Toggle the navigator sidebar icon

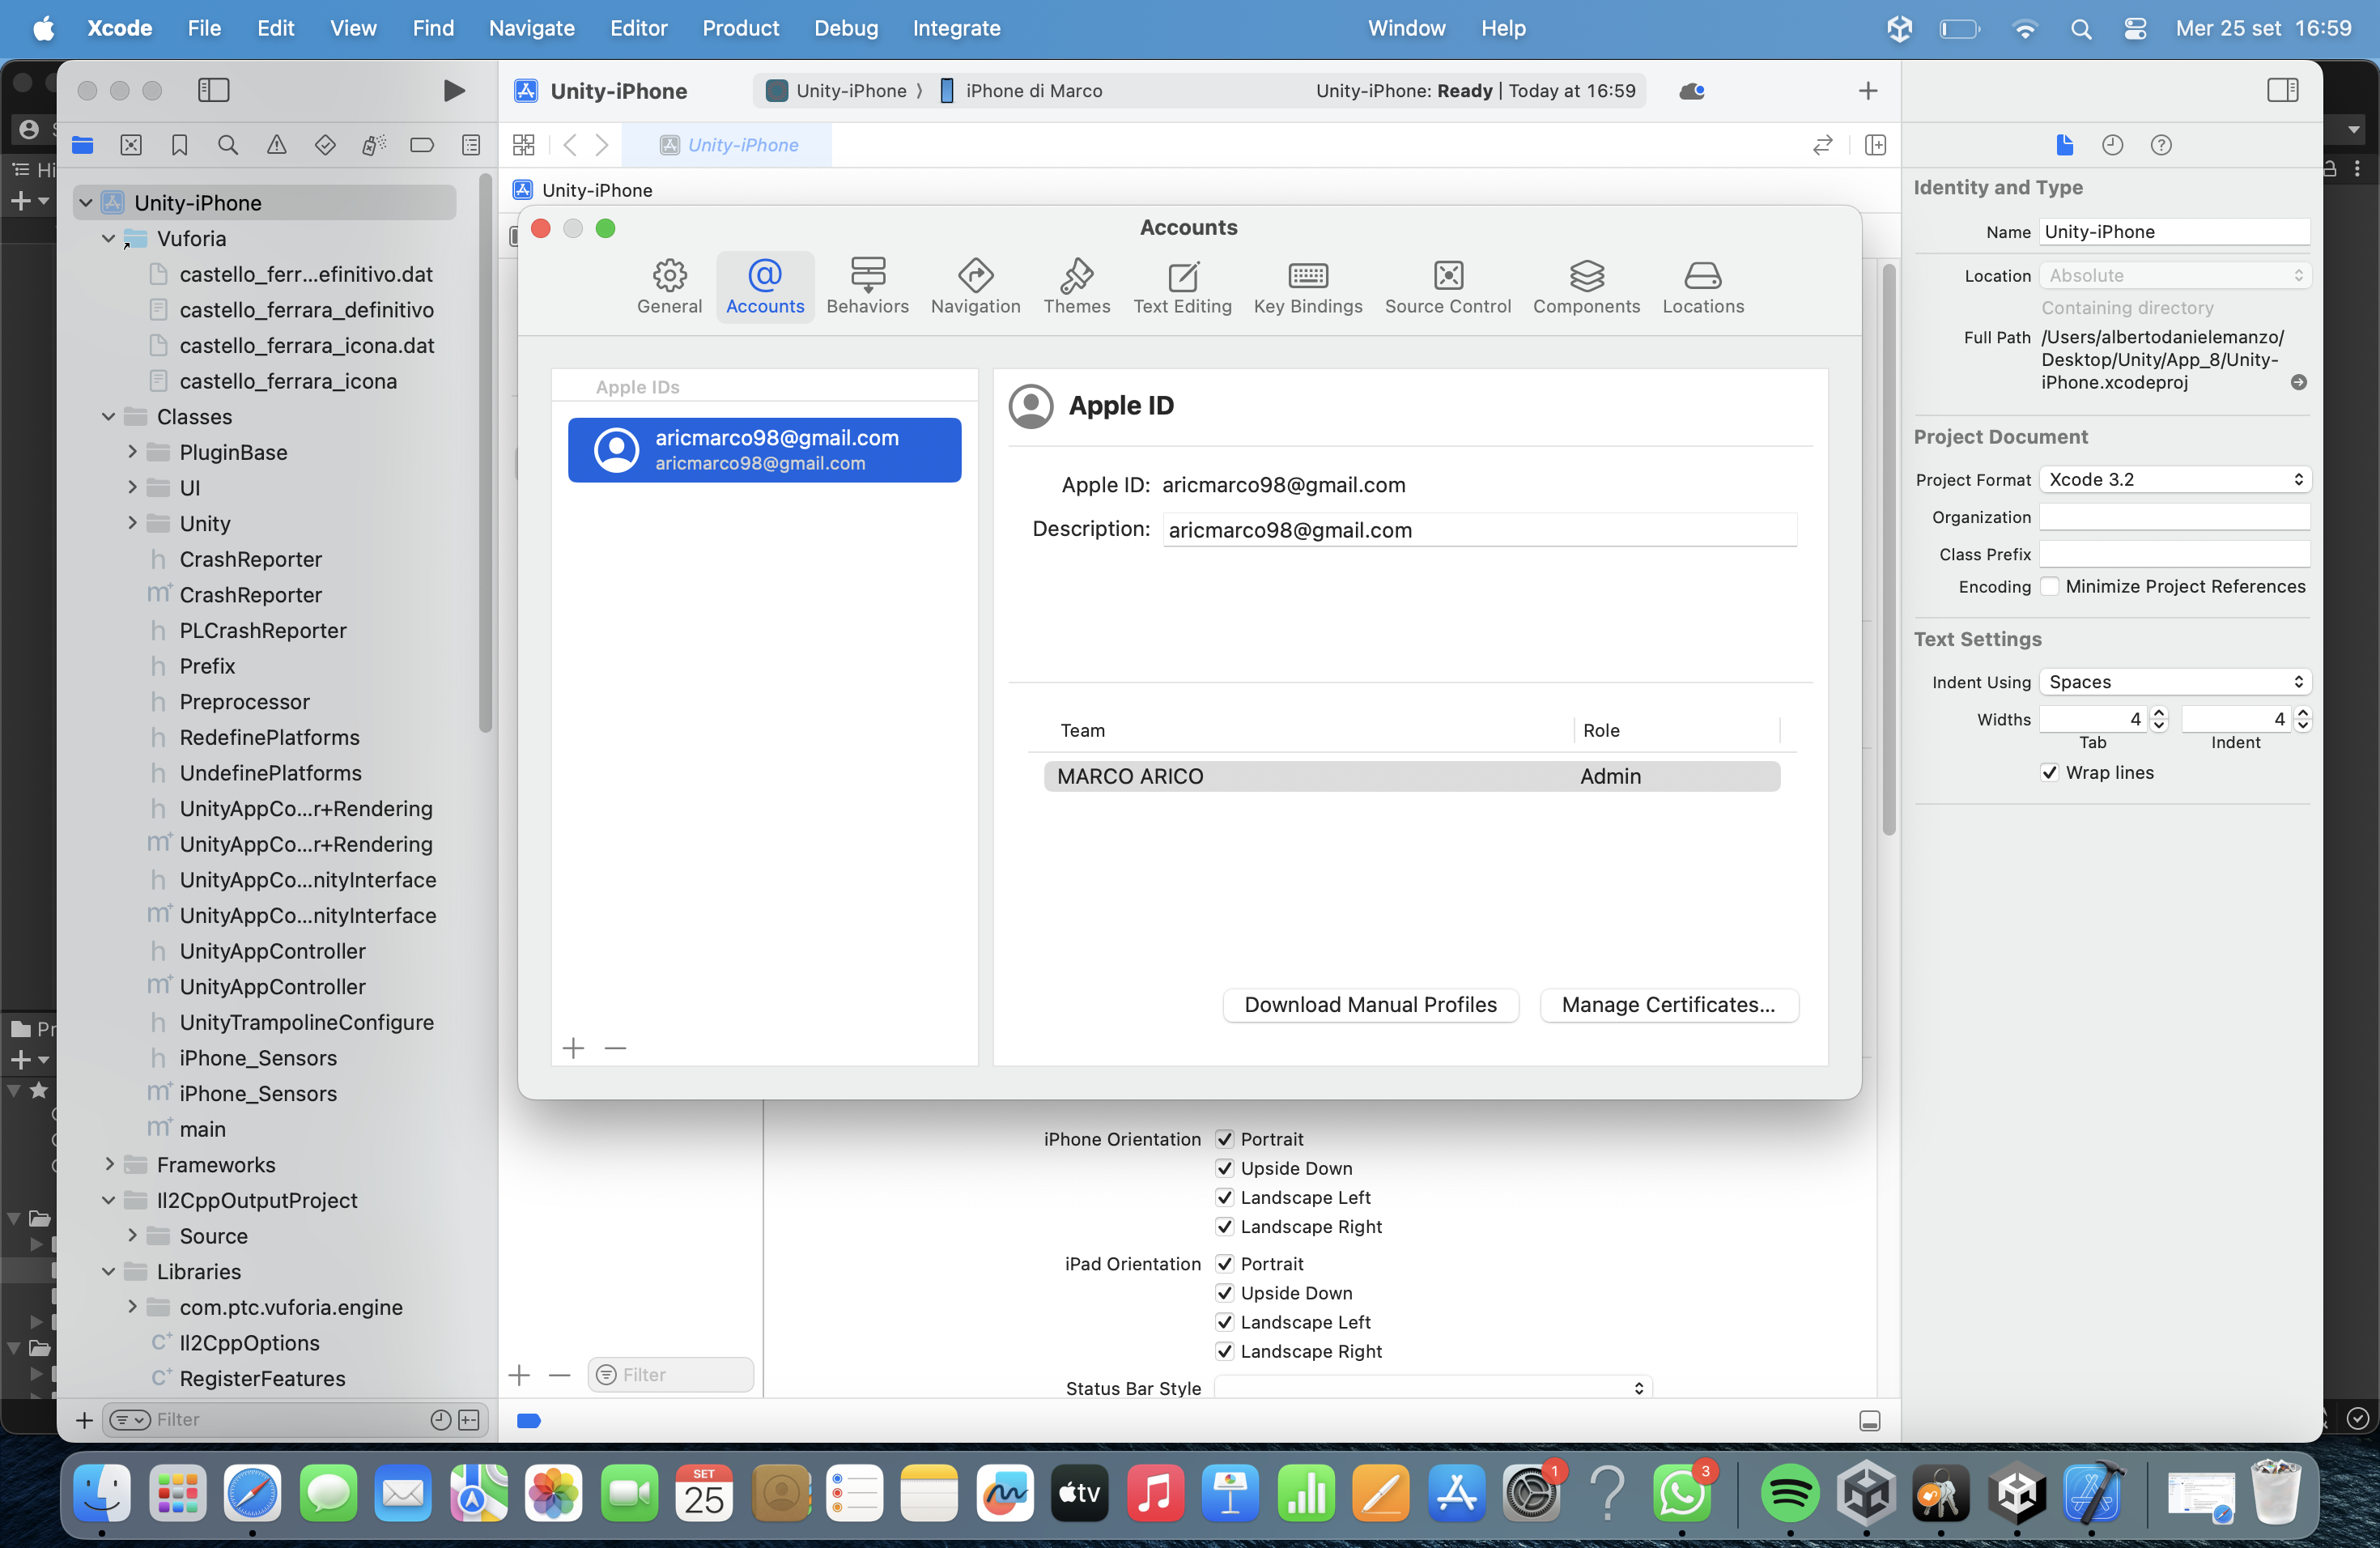(x=213, y=90)
